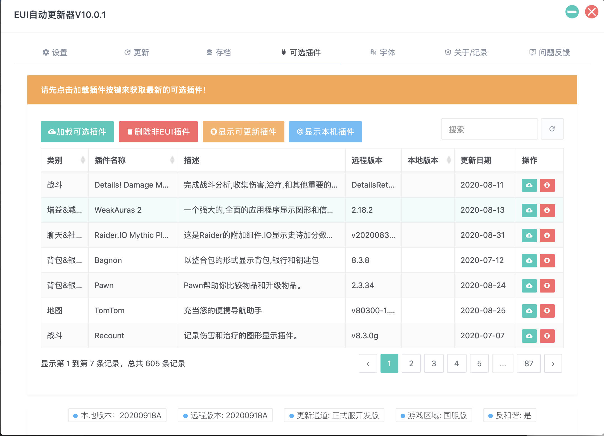The image size is (604, 436).
Task: Click the orange load-plugins notice banner
Action: point(302,90)
